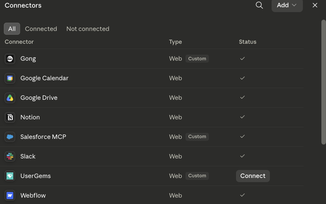Click the UserGems gem icon

pyautogui.click(x=10, y=176)
